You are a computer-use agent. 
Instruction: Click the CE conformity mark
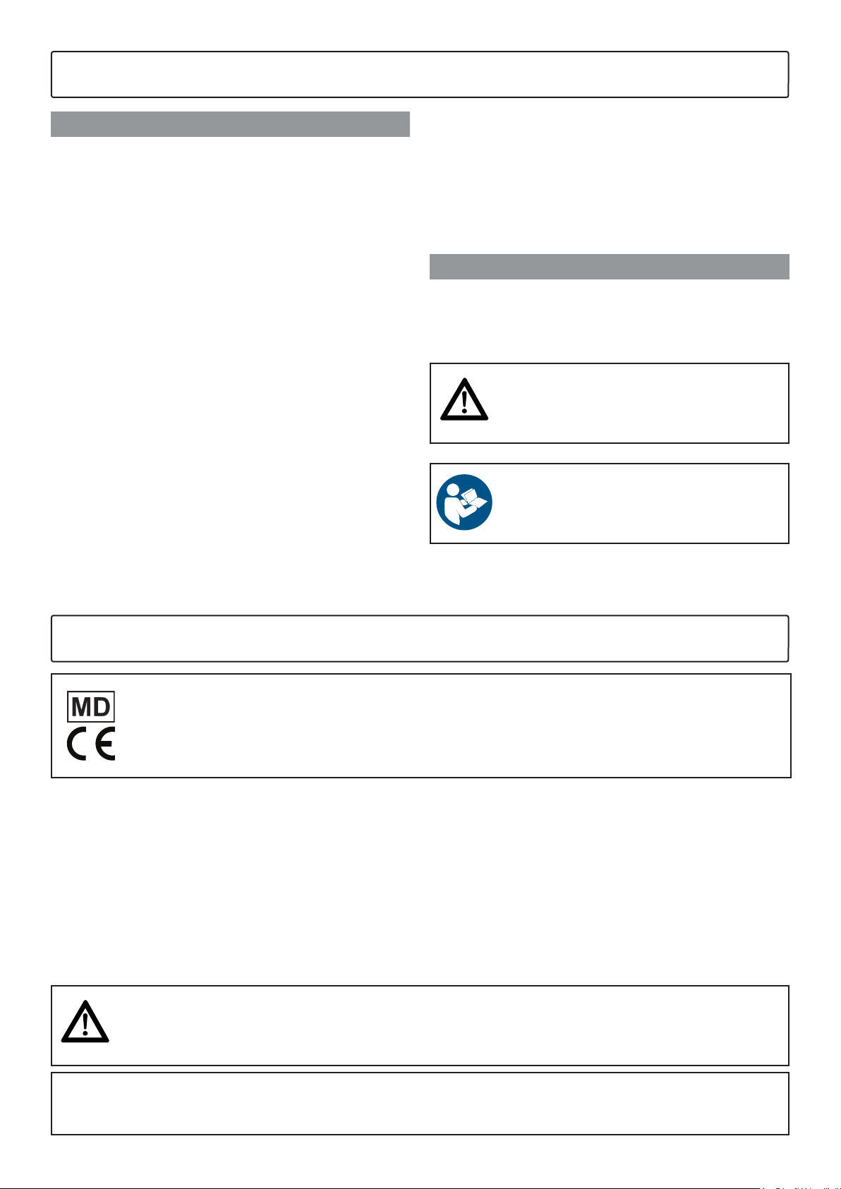[91, 744]
